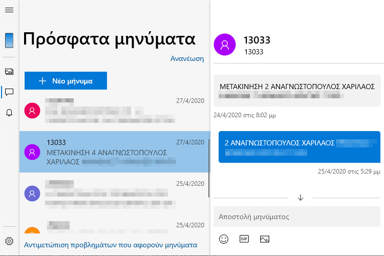Open the first conversation dated 27/4/2020

coord(115,111)
